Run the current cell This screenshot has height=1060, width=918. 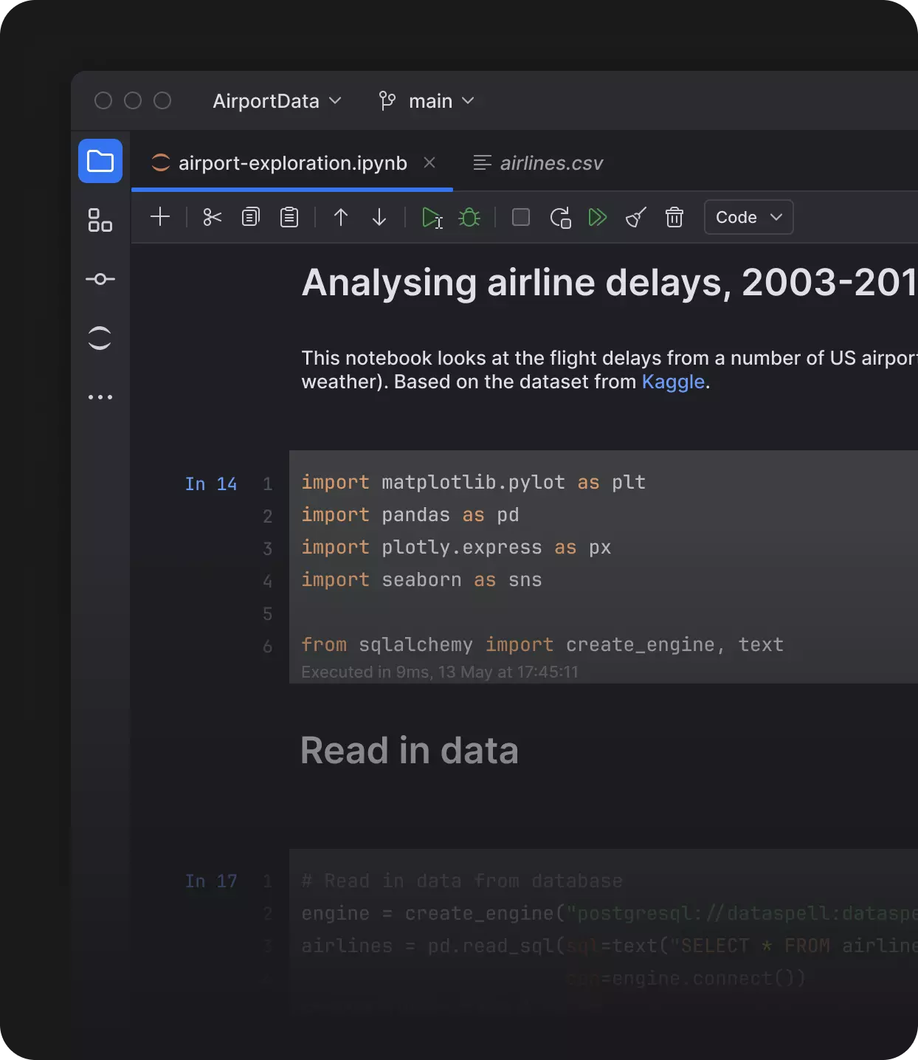click(x=432, y=217)
